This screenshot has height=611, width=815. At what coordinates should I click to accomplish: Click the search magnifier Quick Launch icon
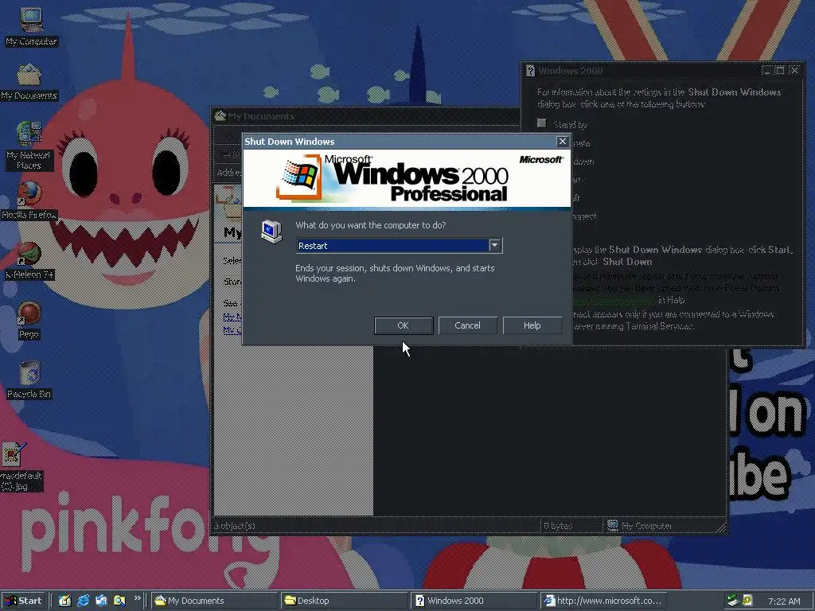pos(119,601)
